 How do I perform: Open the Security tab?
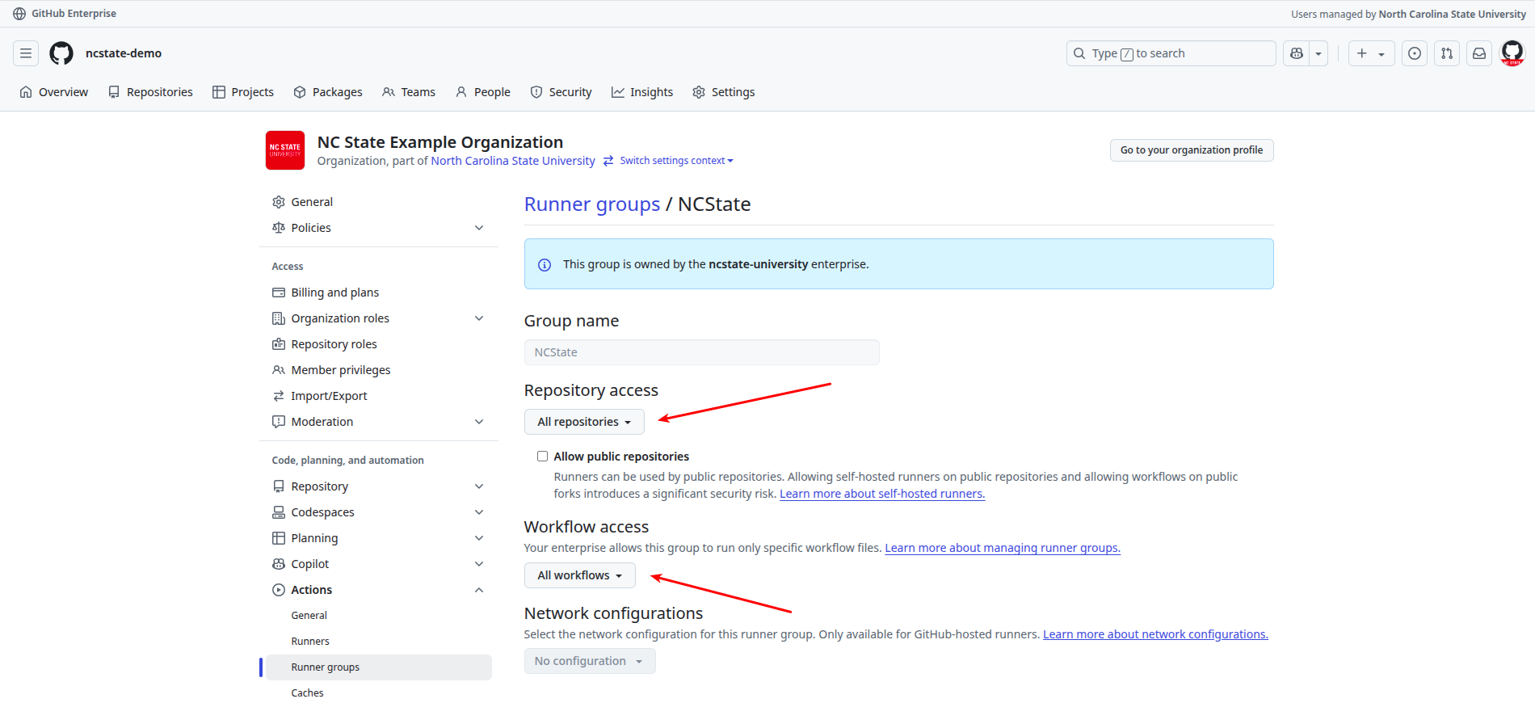click(561, 92)
